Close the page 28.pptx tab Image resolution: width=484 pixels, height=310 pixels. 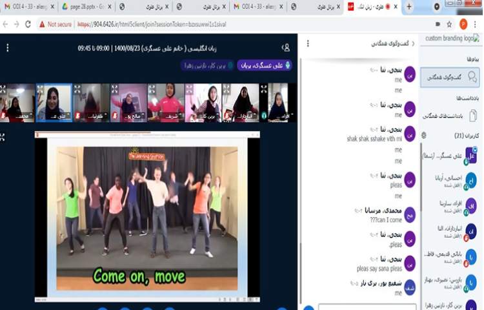pos(110,7)
